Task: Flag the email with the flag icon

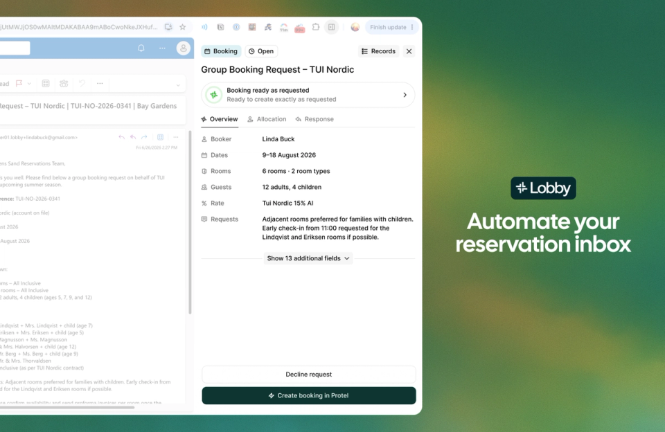Action: click(19, 84)
